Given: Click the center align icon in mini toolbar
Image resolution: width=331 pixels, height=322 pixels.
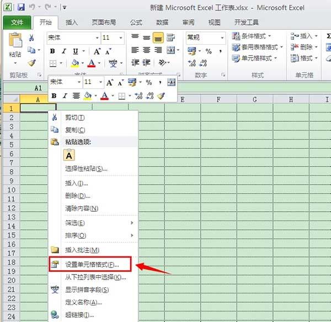Looking at the screenshot, I should pos(76,95).
